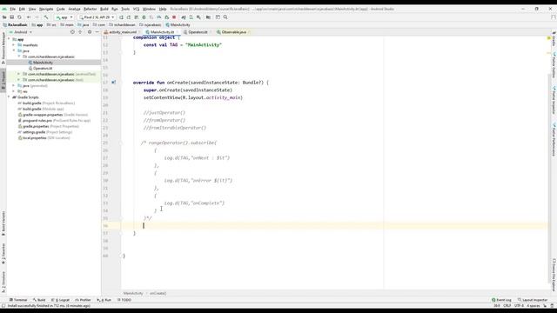Click UTF-8 encoding in status bar

519,305
